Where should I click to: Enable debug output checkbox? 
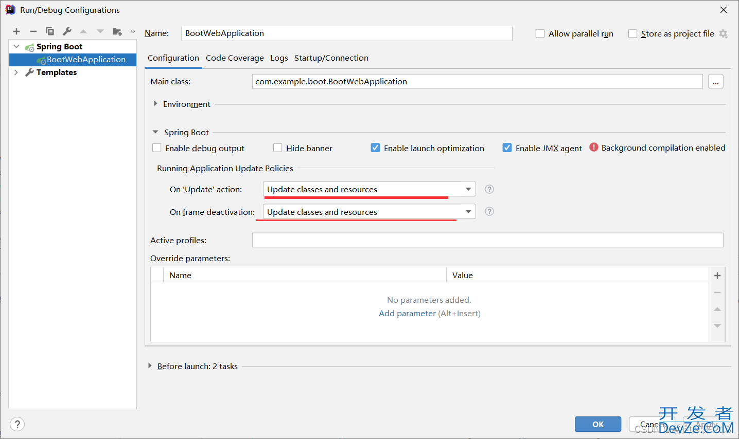tap(157, 148)
